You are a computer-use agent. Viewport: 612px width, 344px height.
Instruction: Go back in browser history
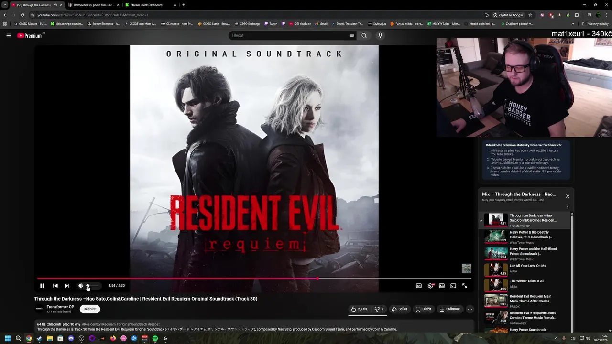5,15
